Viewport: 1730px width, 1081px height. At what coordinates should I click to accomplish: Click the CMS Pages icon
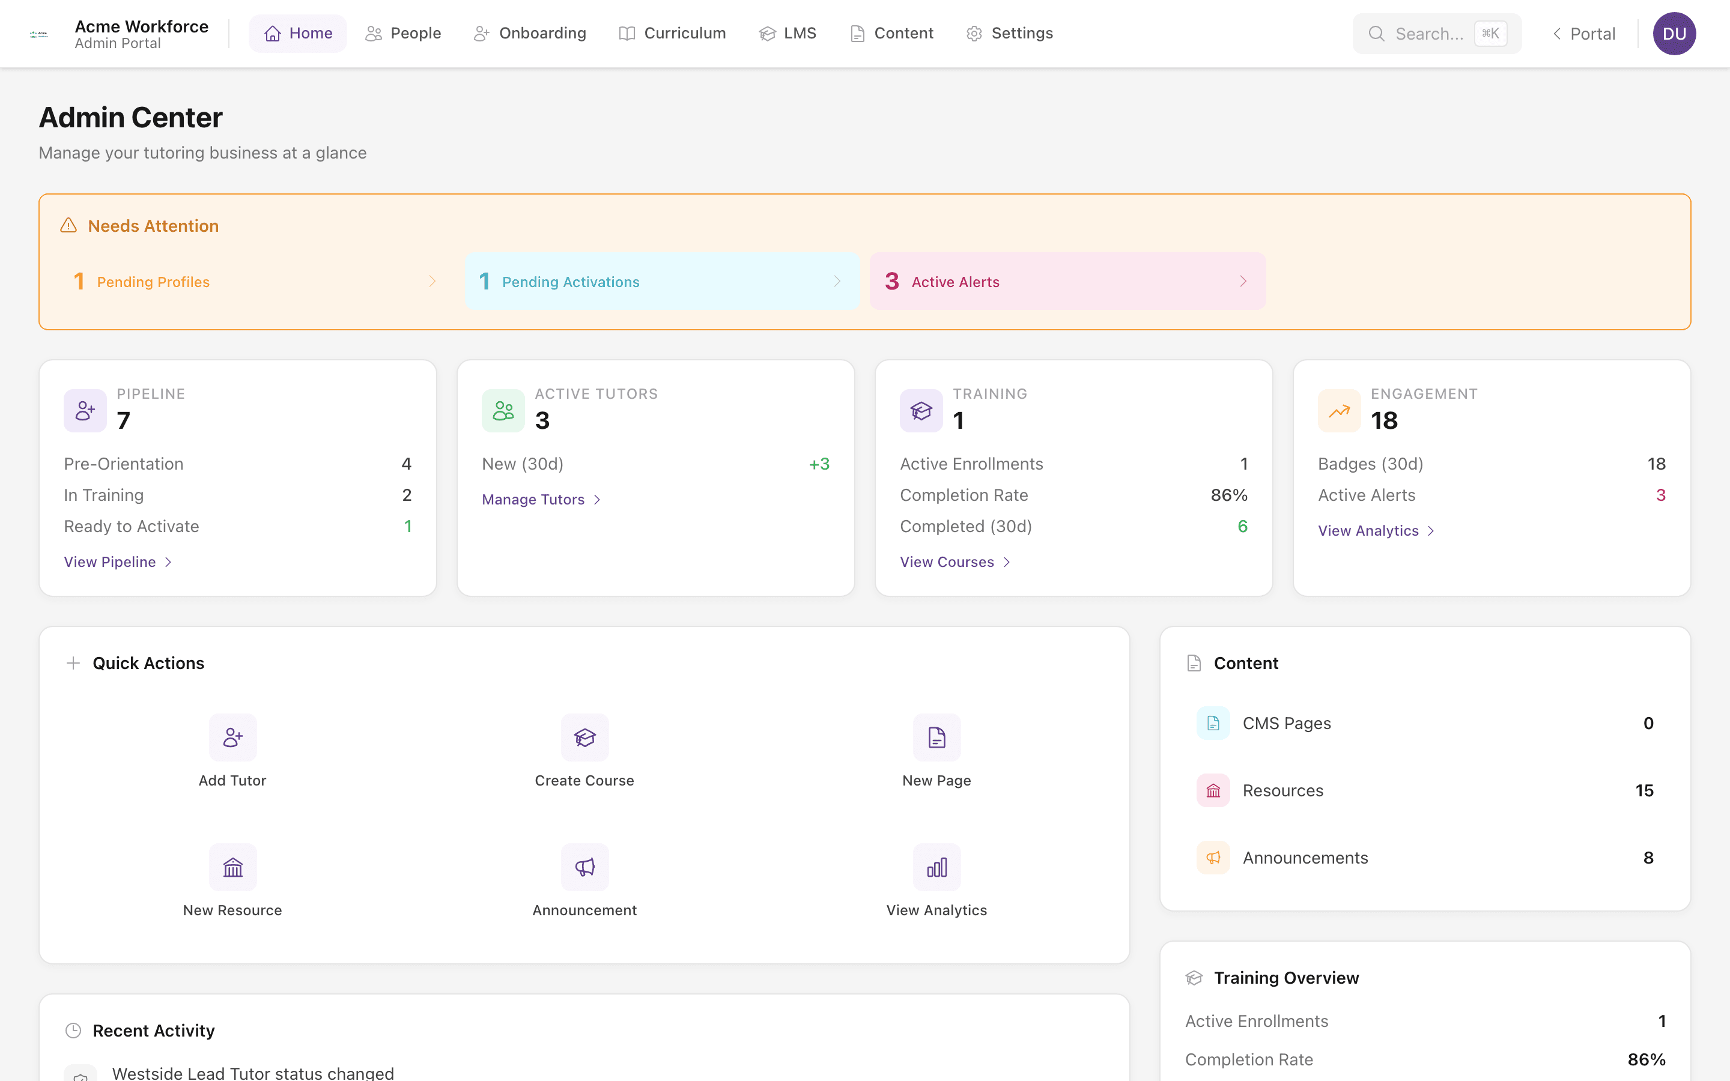pos(1213,723)
